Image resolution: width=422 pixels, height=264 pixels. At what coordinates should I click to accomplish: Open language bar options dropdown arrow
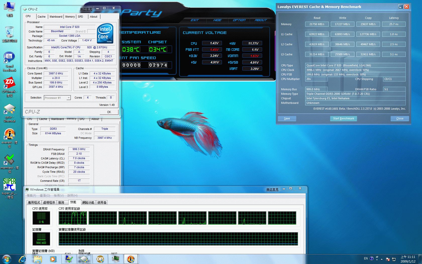377,260
